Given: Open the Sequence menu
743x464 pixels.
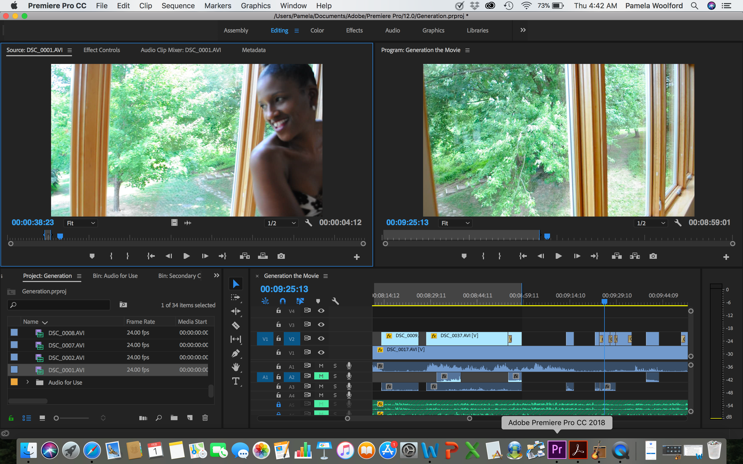Looking at the screenshot, I should pos(178,5).
